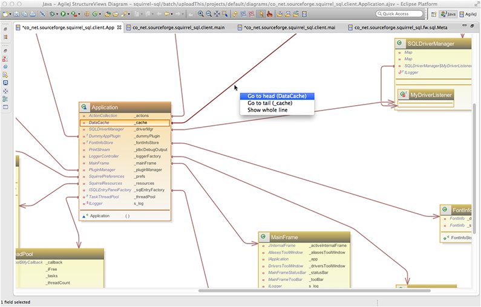Click the MainFrame class header

(x=304, y=237)
